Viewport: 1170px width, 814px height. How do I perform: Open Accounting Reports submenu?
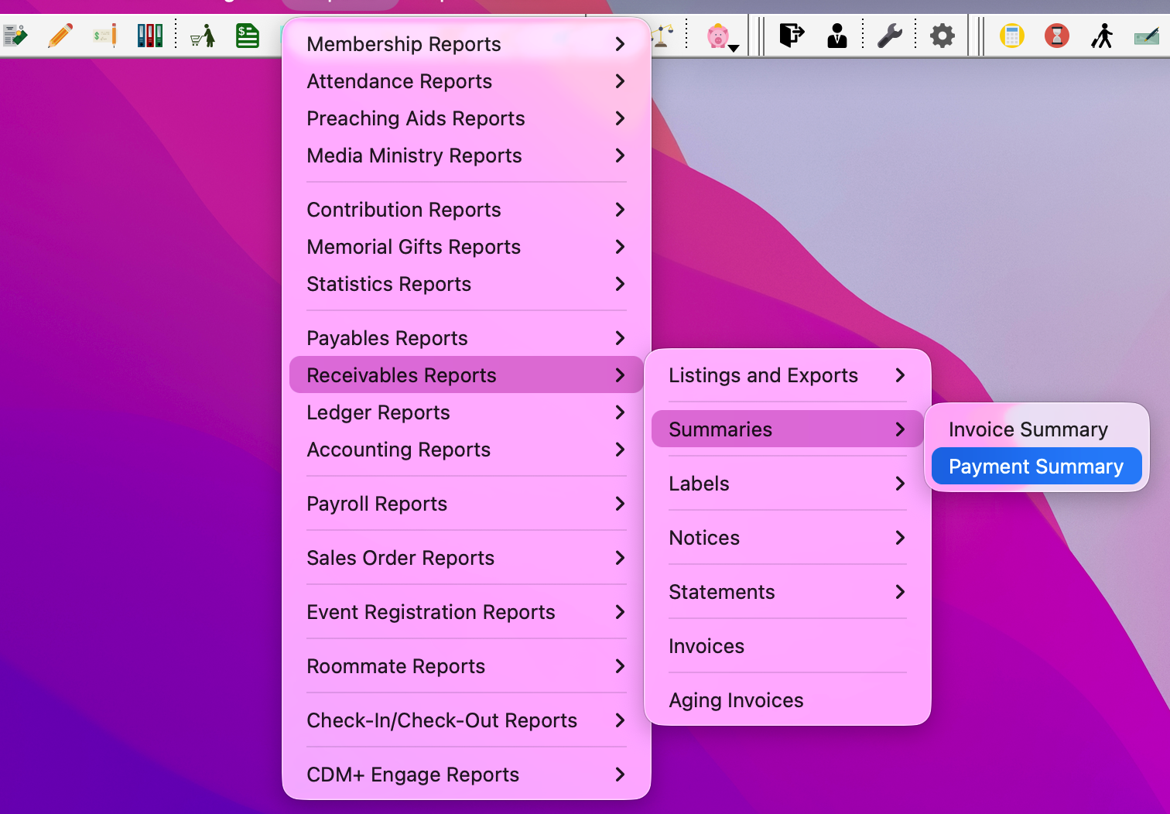click(467, 450)
